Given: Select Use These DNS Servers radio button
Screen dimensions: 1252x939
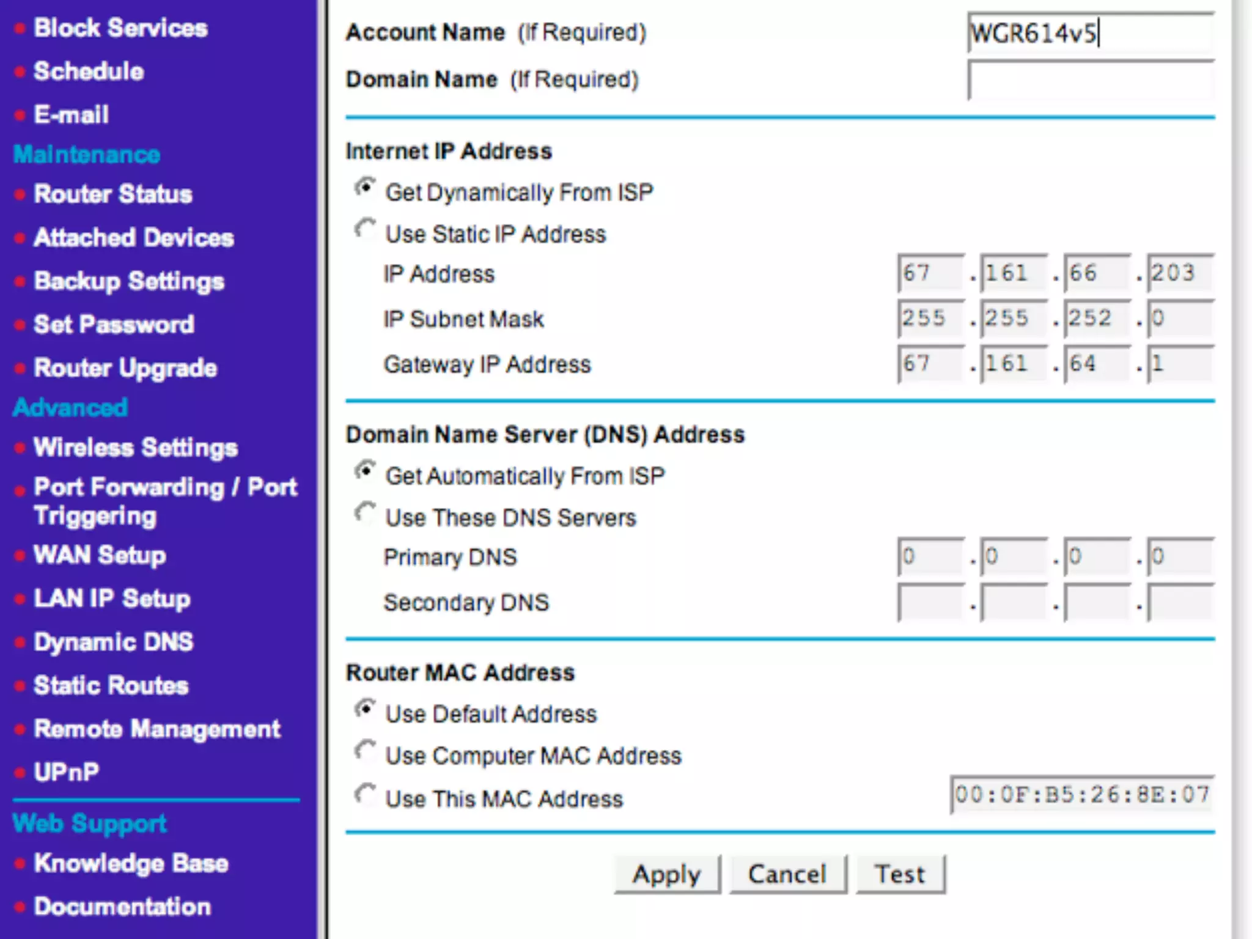Looking at the screenshot, I should tap(365, 514).
